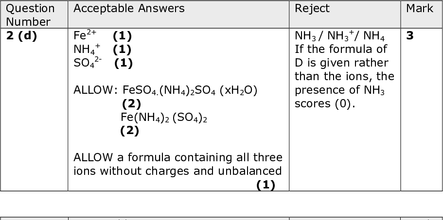443x220 pixels.
Task: Click the Fe(NH4)2 (SO4)2 formula
Action: pyautogui.click(x=164, y=118)
